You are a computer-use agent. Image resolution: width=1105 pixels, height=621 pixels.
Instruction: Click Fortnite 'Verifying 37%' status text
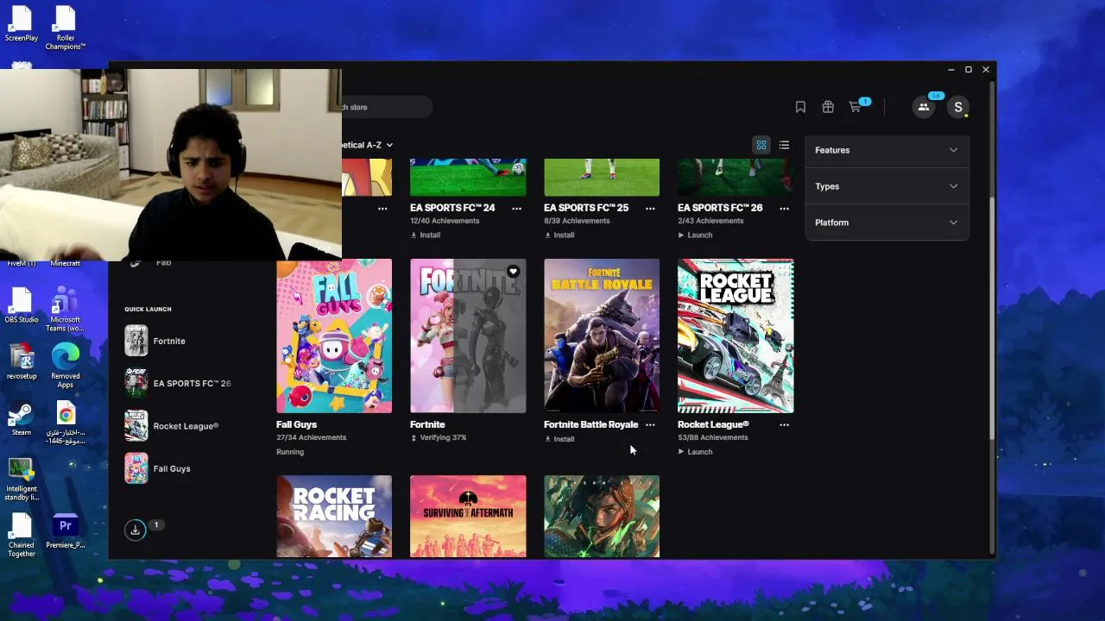coord(442,437)
